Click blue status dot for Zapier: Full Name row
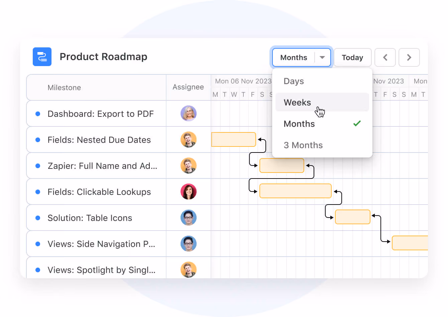This screenshot has height=317, width=448. [38, 166]
